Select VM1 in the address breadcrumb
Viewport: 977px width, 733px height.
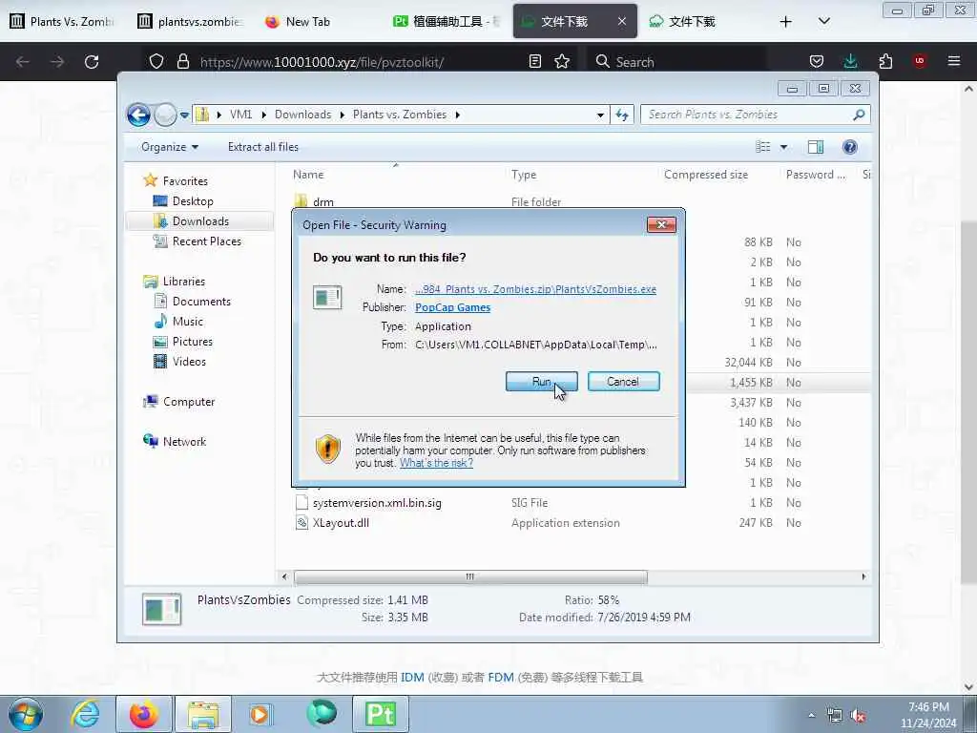(241, 115)
